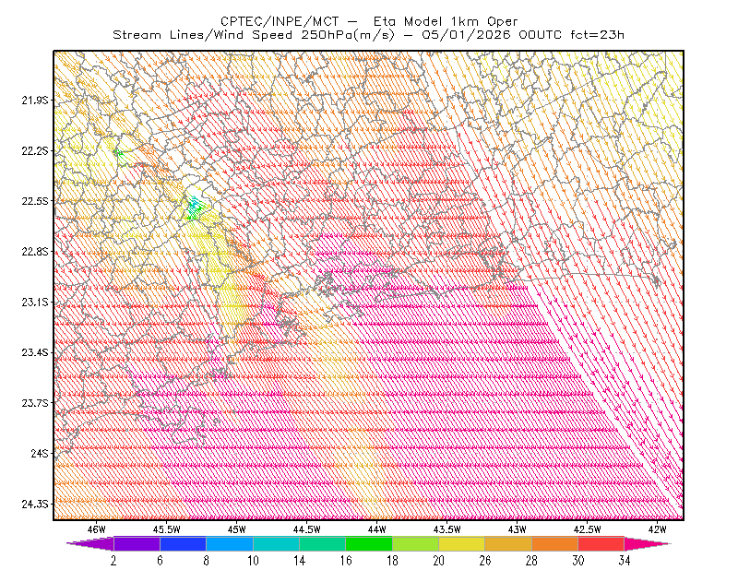Click the '23.1S' latitude label
The width and height of the screenshot is (738, 570).
pos(34,302)
